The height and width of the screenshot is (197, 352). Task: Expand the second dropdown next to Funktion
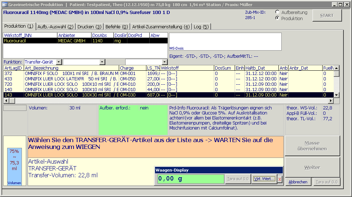pyautogui.click(x=102, y=62)
